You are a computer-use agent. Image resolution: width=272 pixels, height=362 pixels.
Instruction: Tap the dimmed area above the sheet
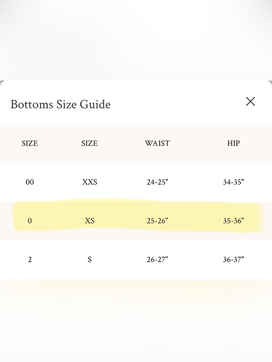(x=136, y=40)
